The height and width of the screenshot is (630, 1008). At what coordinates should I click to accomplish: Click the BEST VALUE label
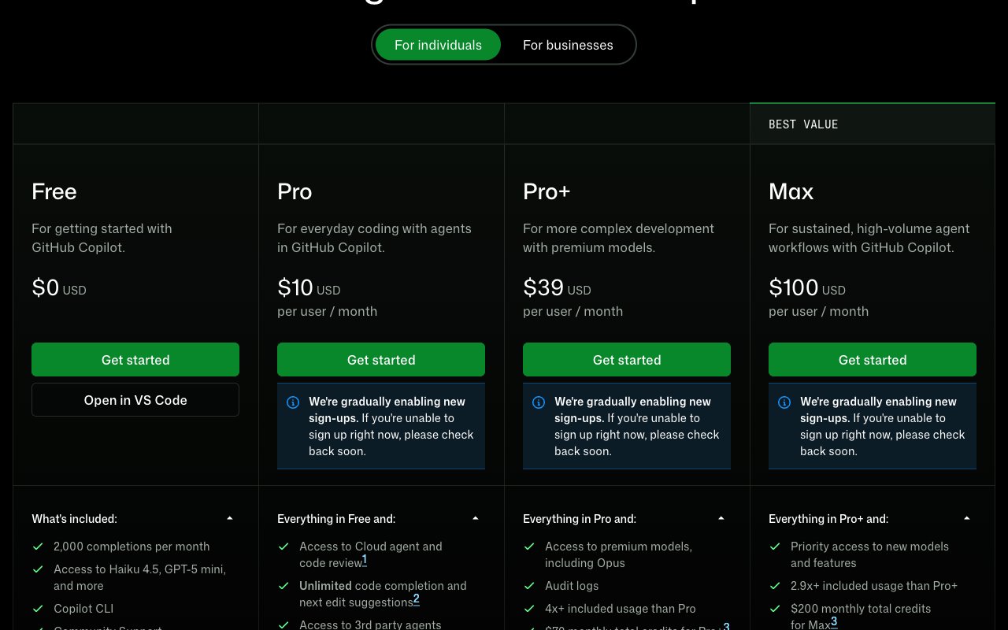(803, 124)
